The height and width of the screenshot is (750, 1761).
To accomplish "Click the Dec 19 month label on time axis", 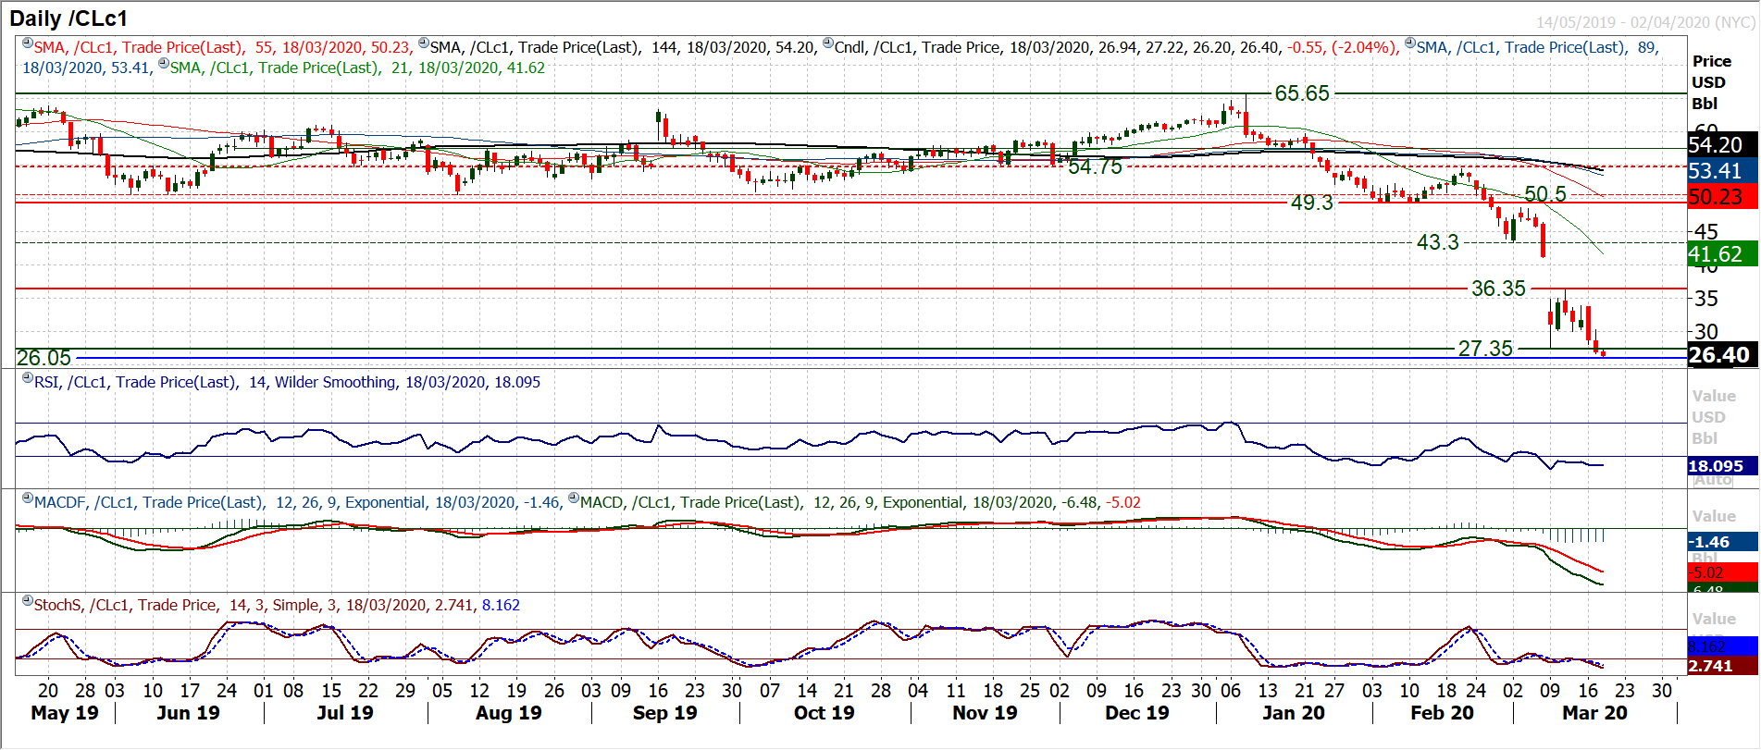I will click(x=1136, y=713).
